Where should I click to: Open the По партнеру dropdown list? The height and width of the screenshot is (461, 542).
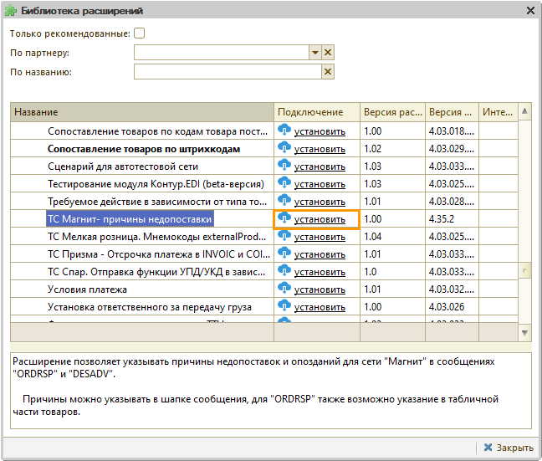click(315, 53)
